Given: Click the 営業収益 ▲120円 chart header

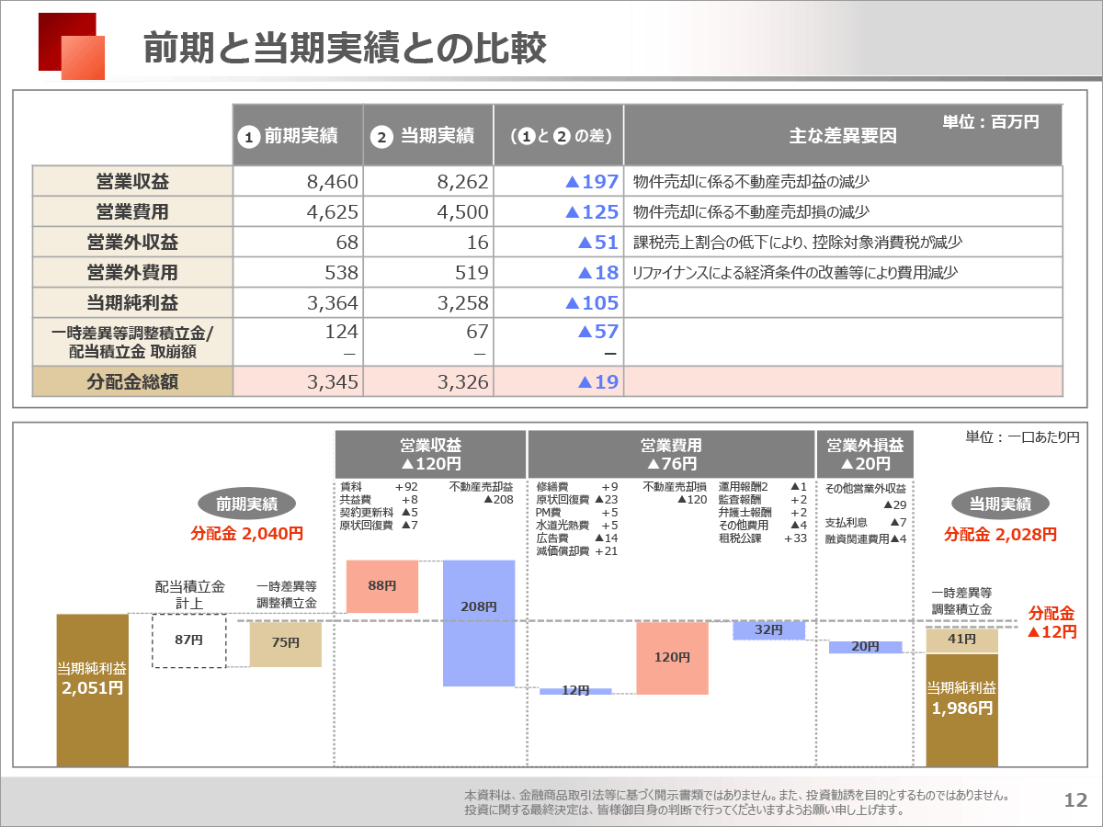Looking at the screenshot, I should (x=430, y=455).
